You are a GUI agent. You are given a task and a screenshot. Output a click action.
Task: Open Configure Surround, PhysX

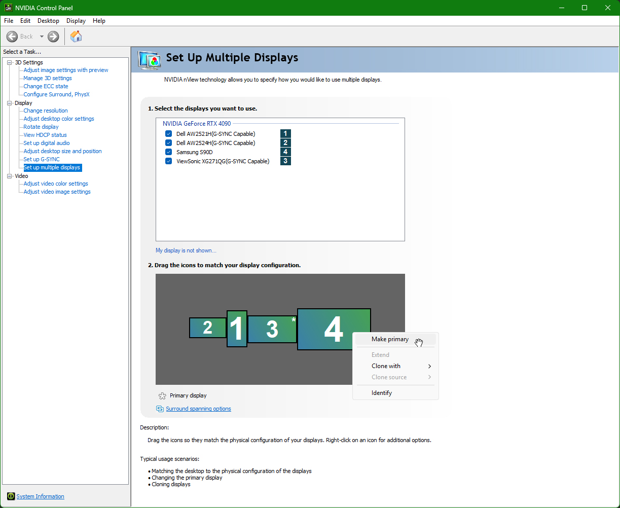tap(56, 94)
